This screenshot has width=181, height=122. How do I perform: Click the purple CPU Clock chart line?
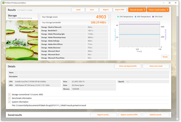tap(139, 24)
